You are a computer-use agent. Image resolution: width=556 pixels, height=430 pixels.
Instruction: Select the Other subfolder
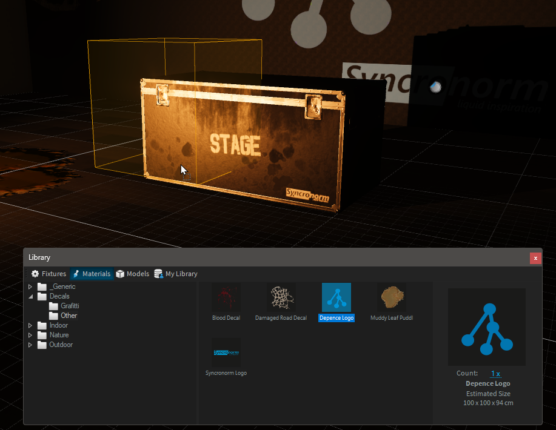(69, 316)
